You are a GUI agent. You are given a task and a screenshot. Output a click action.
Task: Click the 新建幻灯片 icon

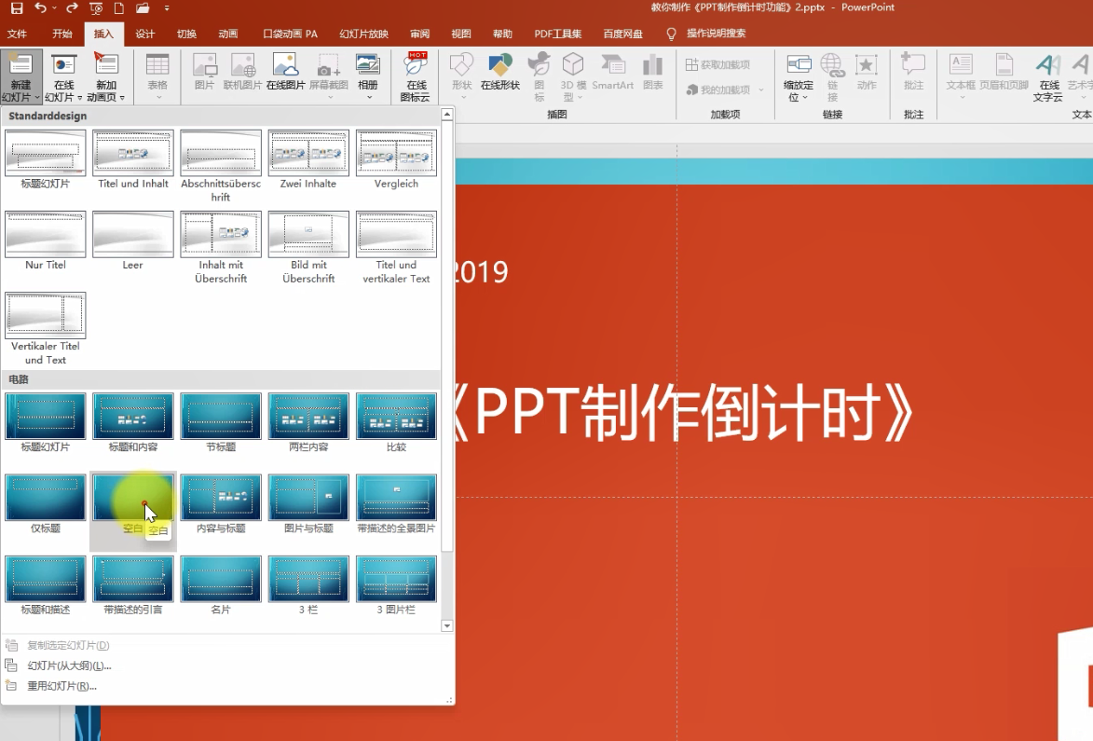[x=20, y=66]
